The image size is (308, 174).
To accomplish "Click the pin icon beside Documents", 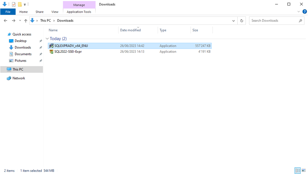I will tap(41, 54).
